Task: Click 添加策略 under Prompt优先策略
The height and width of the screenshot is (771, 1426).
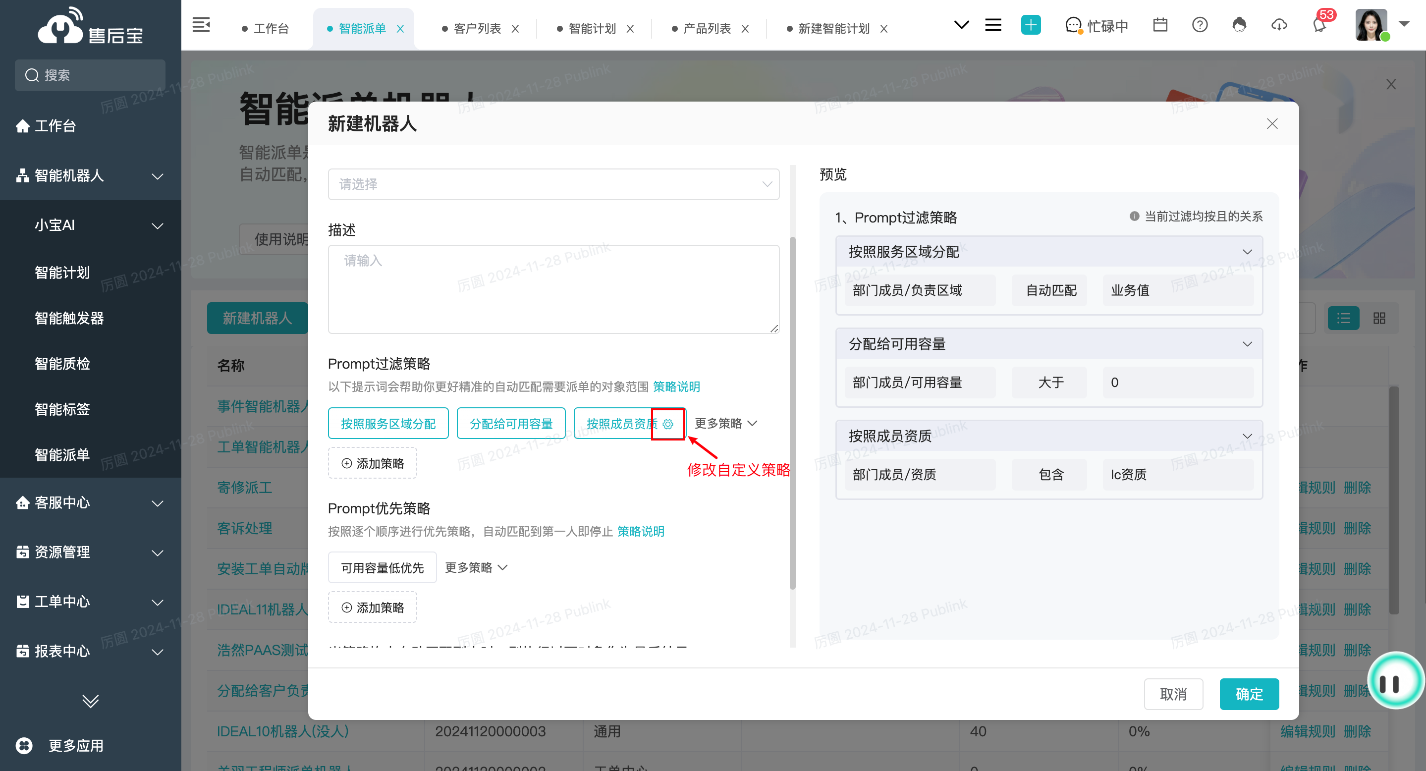Action: (373, 607)
